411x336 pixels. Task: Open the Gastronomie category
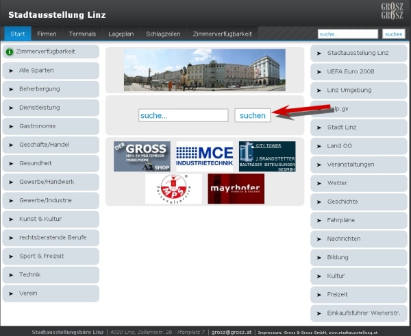pyautogui.click(x=51, y=126)
